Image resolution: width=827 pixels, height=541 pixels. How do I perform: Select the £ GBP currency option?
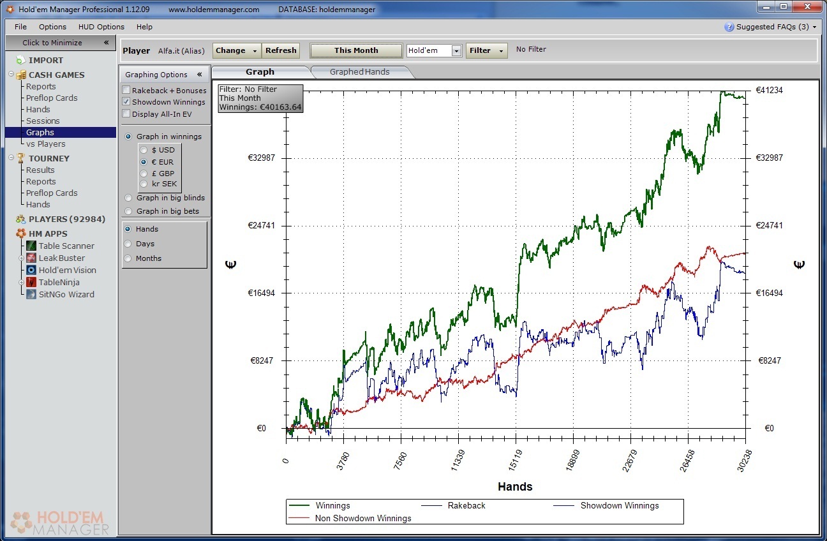click(144, 174)
